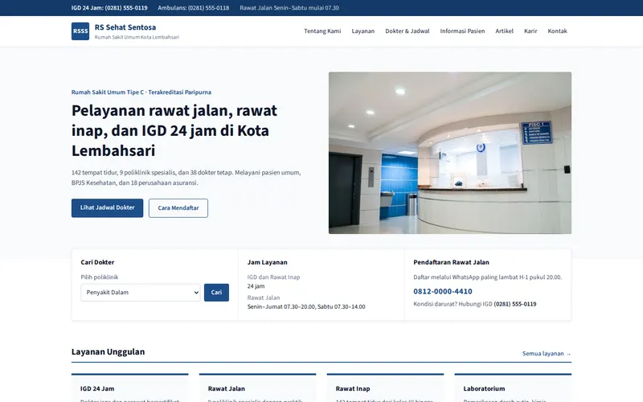The image size is (643, 402).
Task: Click the RSSS logo icon
Action: point(80,31)
